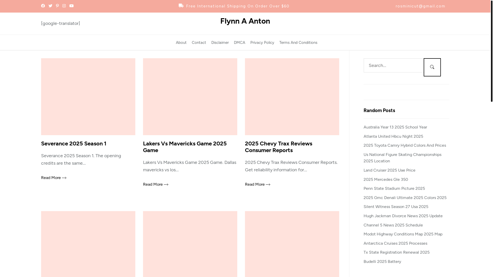Image resolution: width=493 pixels, height=277 pixels.
Task: Open Silent Witness Season 27 Usa 2025
Action: [396, 207]
